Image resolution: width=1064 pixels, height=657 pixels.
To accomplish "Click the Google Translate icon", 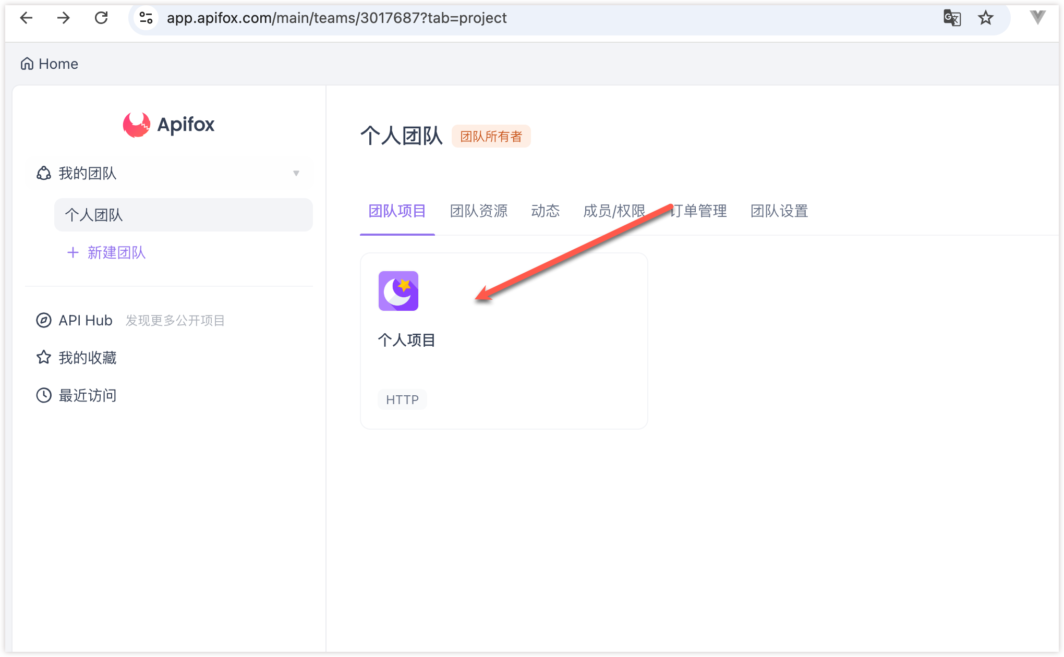I will point(952,18).
